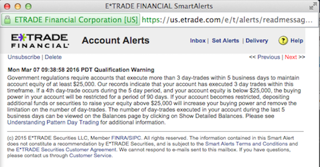The image size is (320, 167).
Task: Open the Inbox link
Action: (198, 41)
